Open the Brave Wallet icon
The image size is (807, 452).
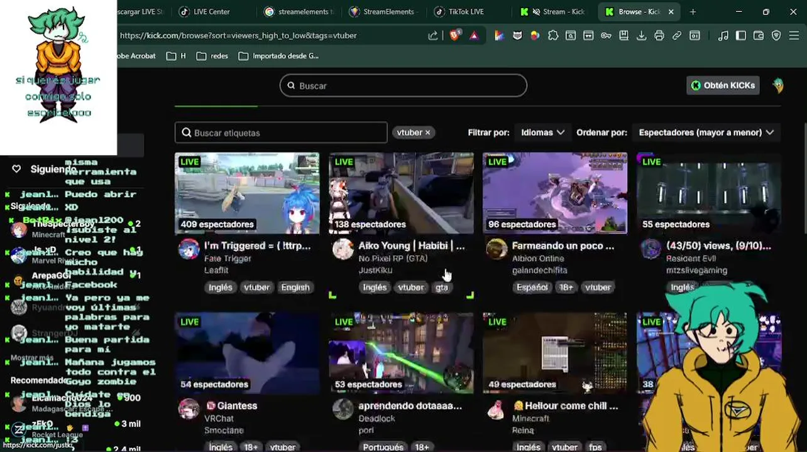[759, 36]
